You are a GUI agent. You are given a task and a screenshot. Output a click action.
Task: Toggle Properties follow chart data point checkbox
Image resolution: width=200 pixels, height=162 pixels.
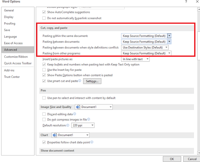(x=44, y=142)
